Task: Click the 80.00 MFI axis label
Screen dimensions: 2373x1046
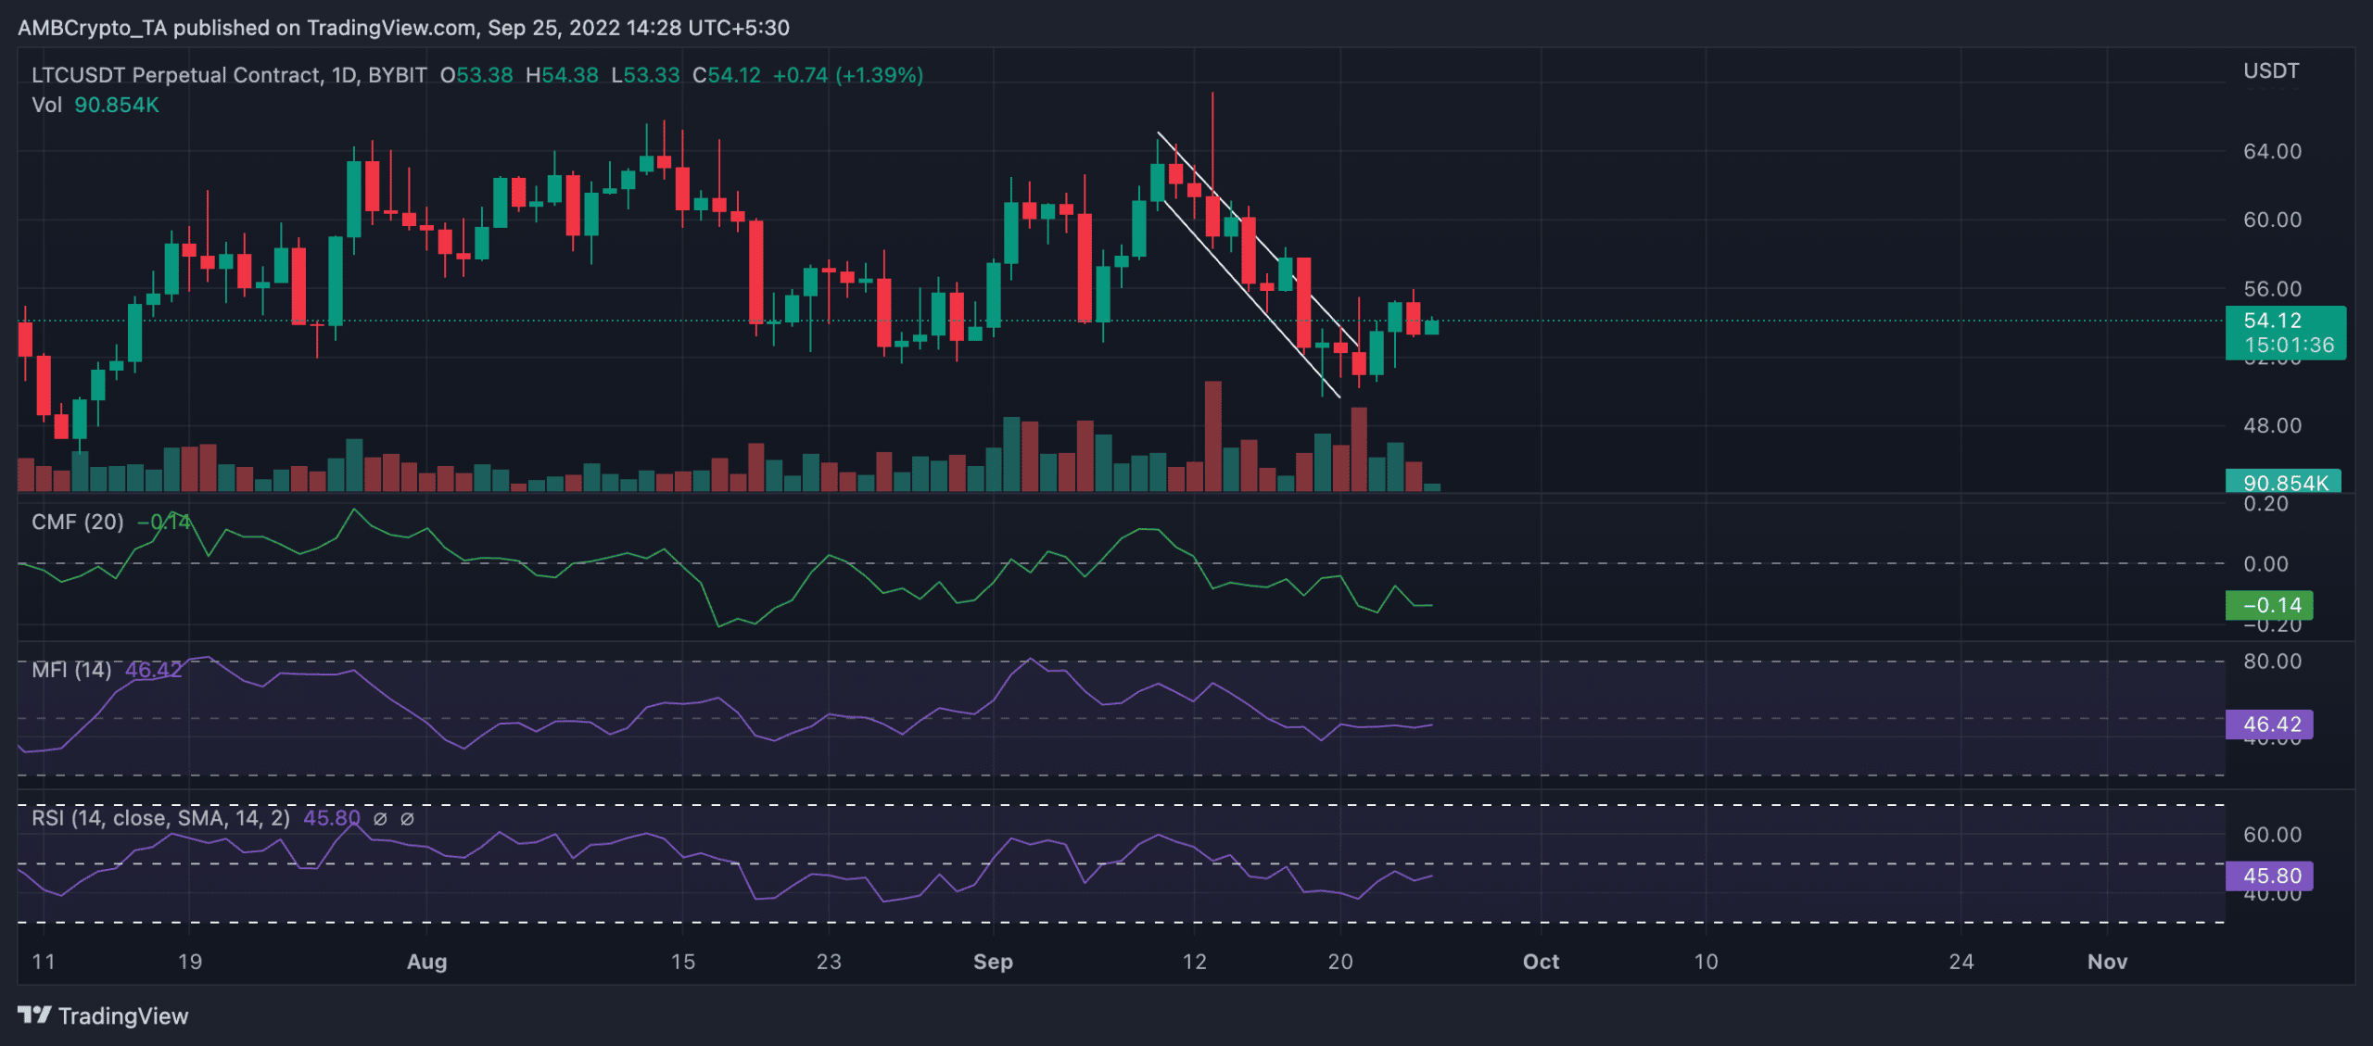Action: [x=2272, y=661]
